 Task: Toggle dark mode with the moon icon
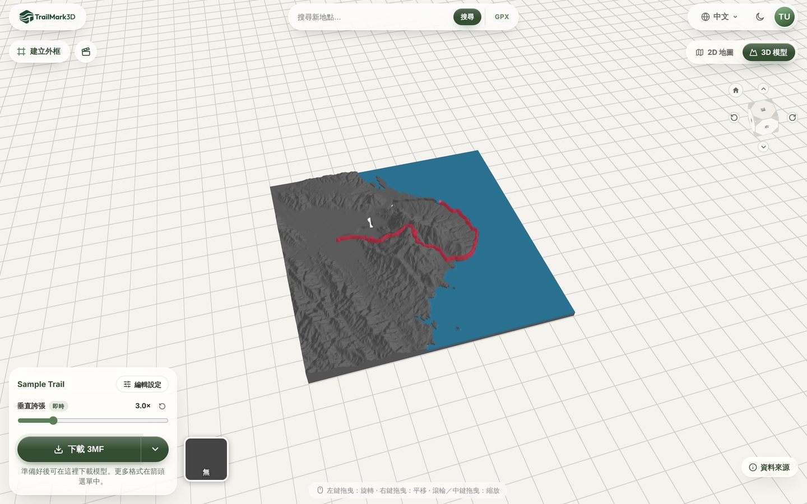pyautogui.click(x=760, y=17)
